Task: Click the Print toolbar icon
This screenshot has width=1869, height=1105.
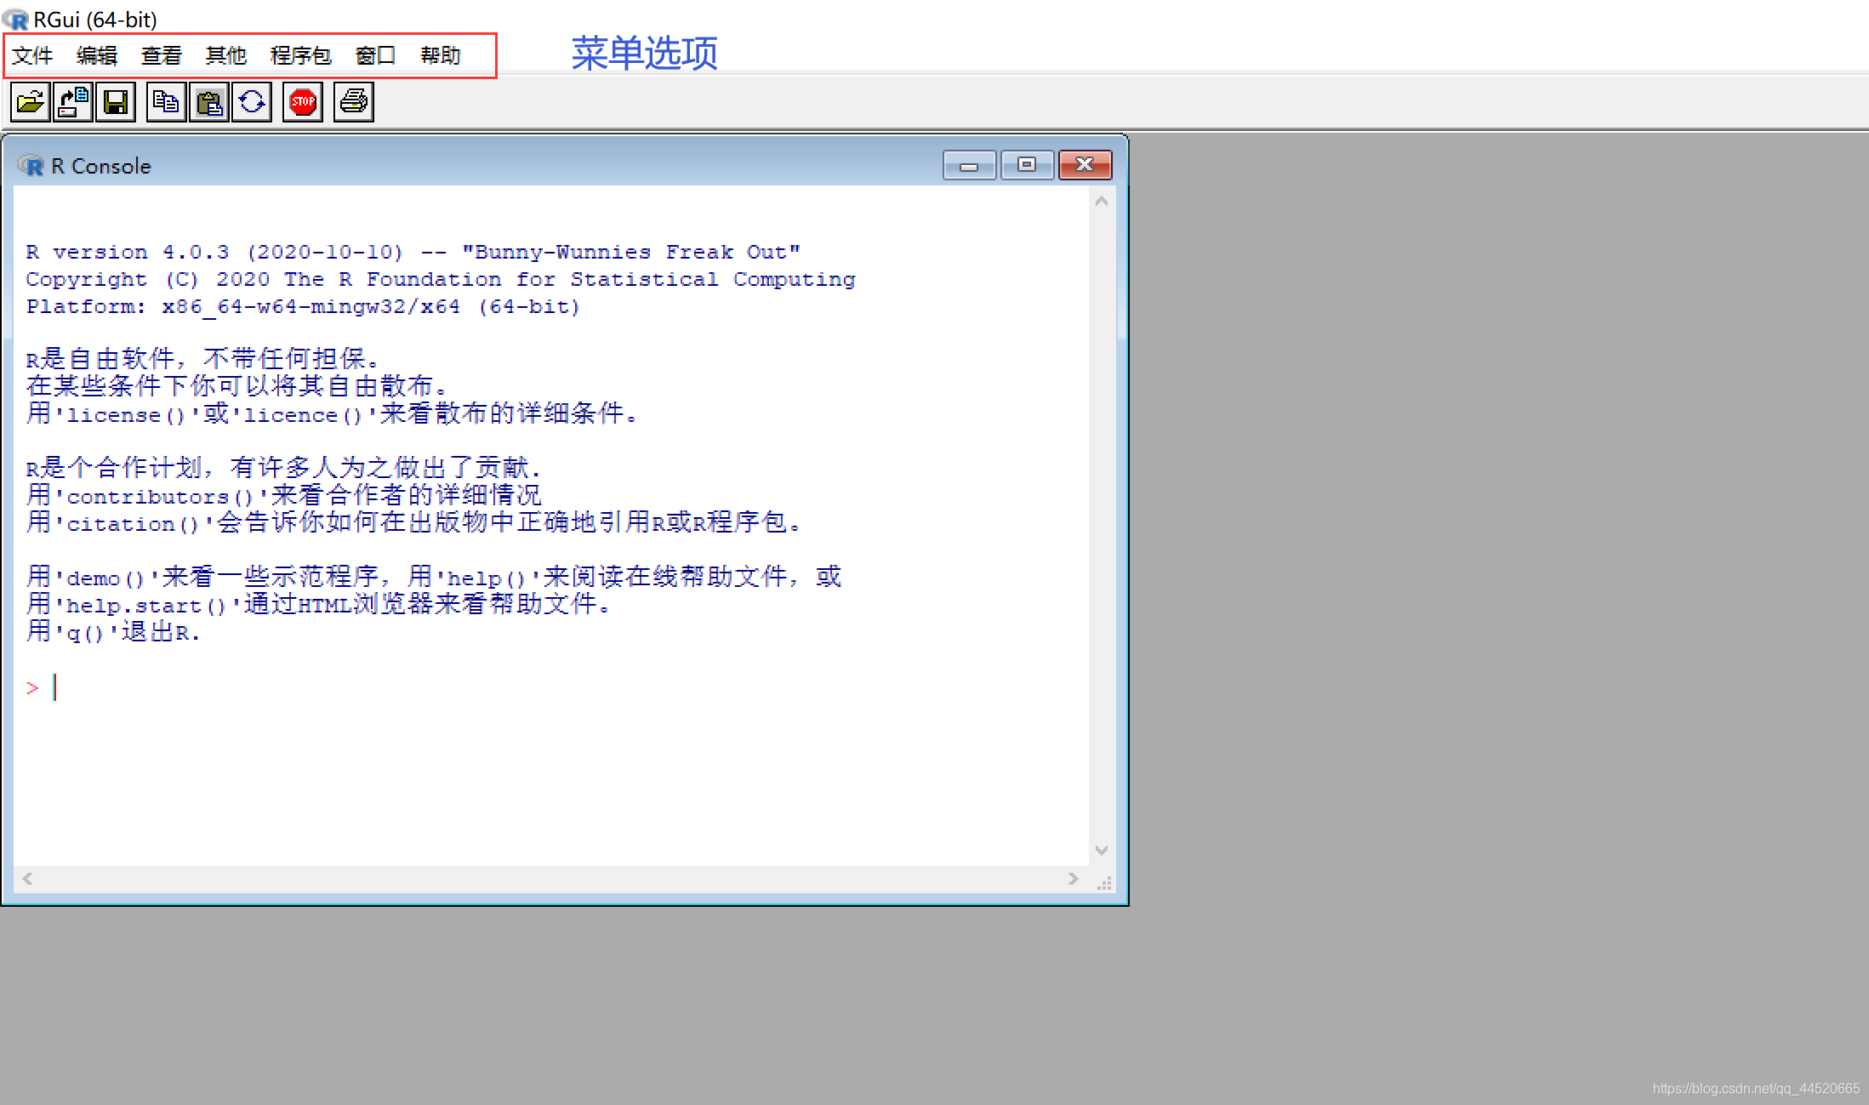Action: 353,102
